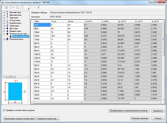Screen dimensions: 167x123
Task: Click the table's horizontal scrollbar thumb
Action: coord(81,103)
